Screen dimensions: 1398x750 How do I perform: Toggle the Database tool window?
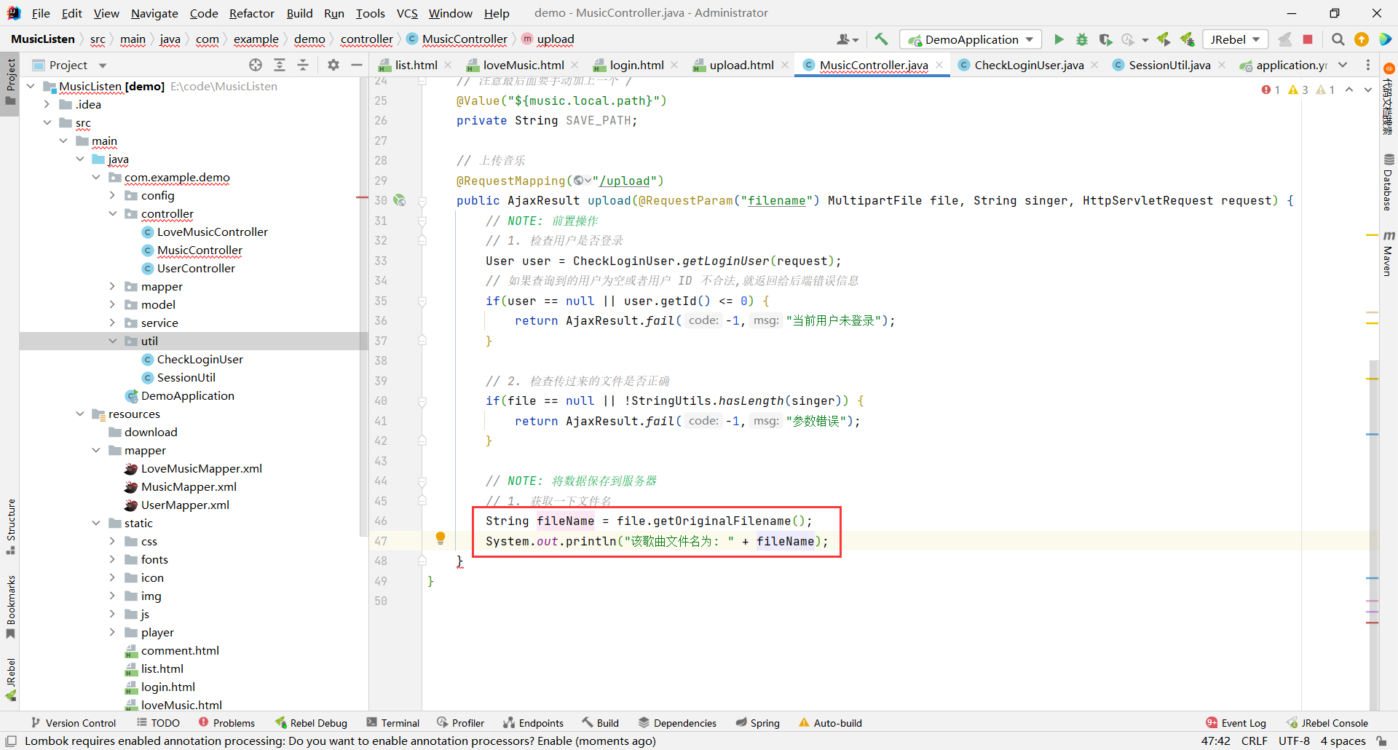[x=1389, y=183]
